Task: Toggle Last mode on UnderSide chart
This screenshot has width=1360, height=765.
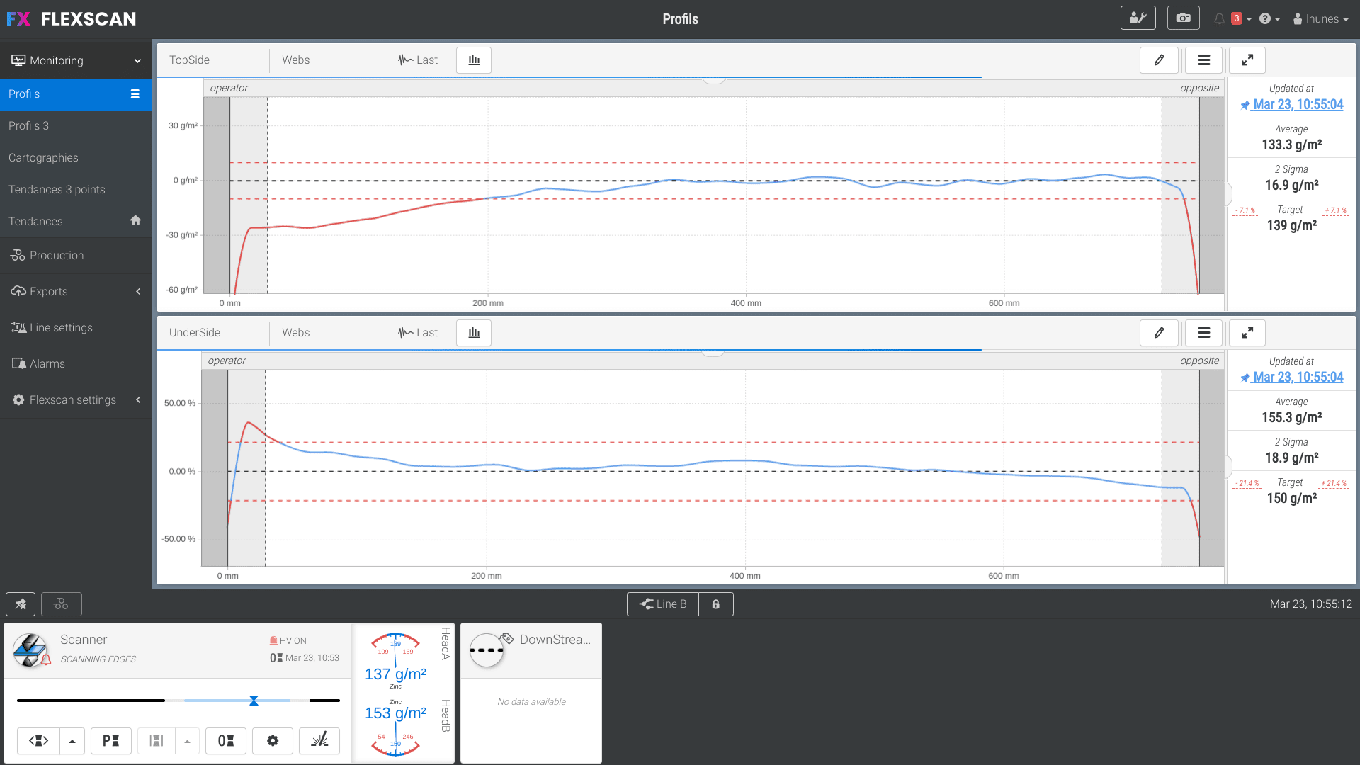Action: 418,333
